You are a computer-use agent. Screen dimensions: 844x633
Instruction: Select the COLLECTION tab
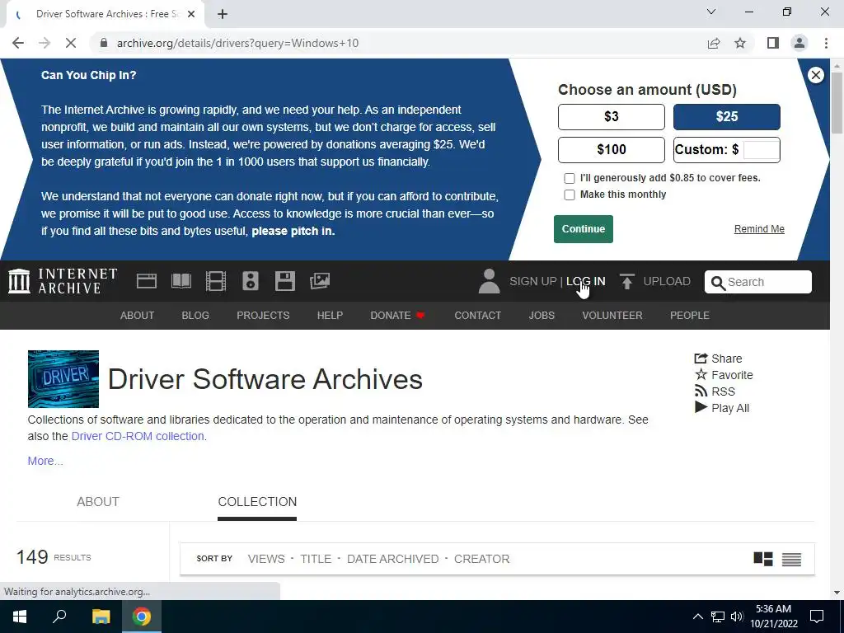(x=257, y=503)
